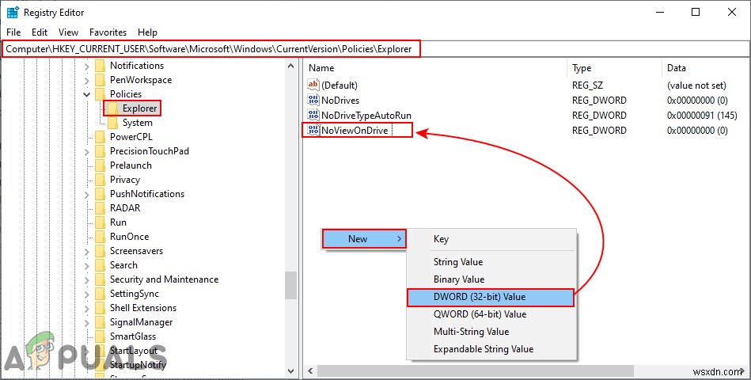The height and width of the screenshot is (380, 751).
Task: Sort values by the Name column header
Action: [x=435, y=68]
